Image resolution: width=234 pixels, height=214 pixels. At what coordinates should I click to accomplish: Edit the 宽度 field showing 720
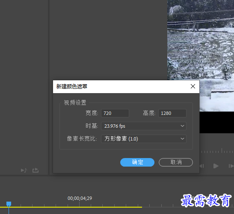pyautogui.click(x=115, y=113)
